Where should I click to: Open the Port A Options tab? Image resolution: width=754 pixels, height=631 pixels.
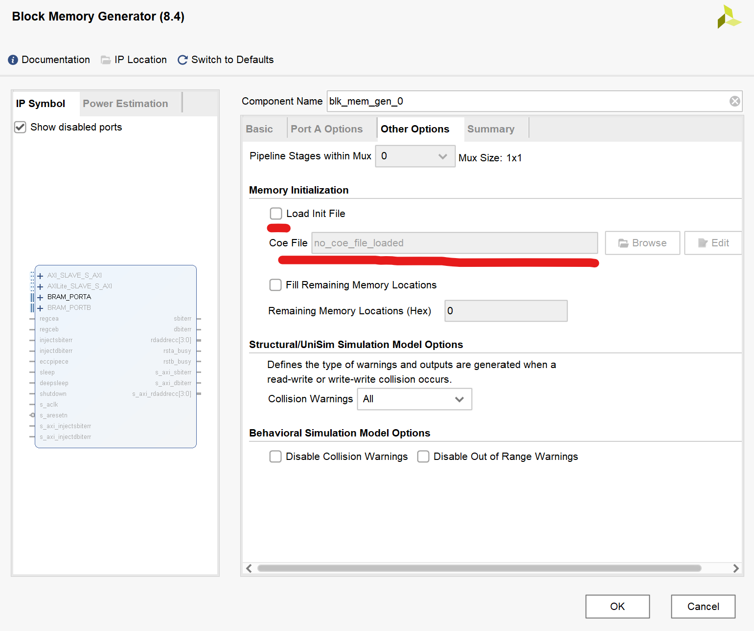[327, 129]
